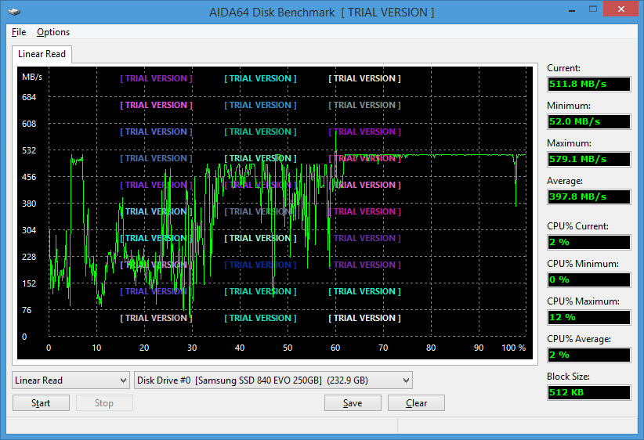Click the Maximum 579.1 MB/s value
The height and width of the screenshot is (440, 644).
(589, 159)
